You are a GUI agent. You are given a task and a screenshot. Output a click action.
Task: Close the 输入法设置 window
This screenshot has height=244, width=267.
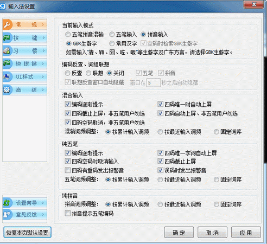pyautogui.click(x=253, y=4)
